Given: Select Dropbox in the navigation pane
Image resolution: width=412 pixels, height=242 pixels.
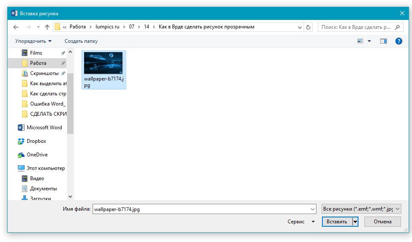Looking at the screenshot, I should tap(36, 141).
